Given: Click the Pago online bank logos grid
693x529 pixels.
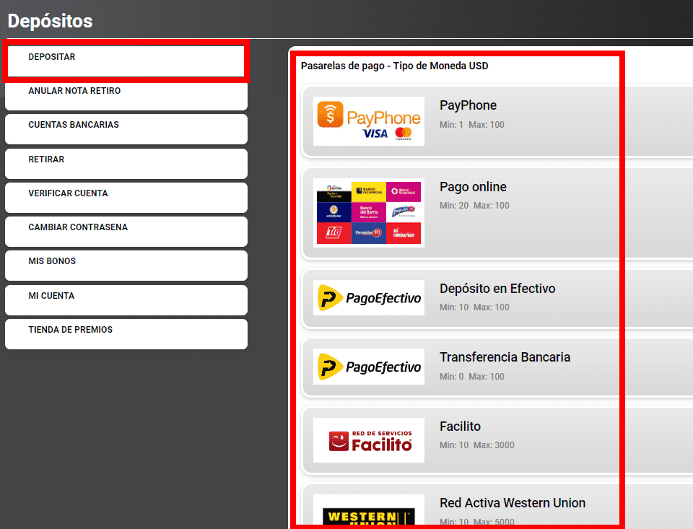Looking at the screenshot, I should tap(369, 213).
